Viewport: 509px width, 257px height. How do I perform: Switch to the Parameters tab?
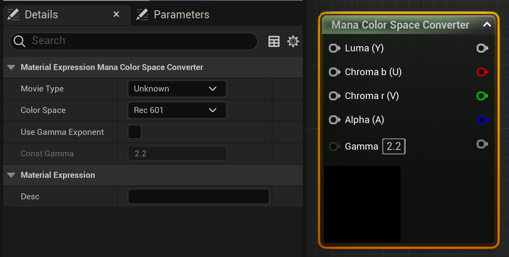181,15
